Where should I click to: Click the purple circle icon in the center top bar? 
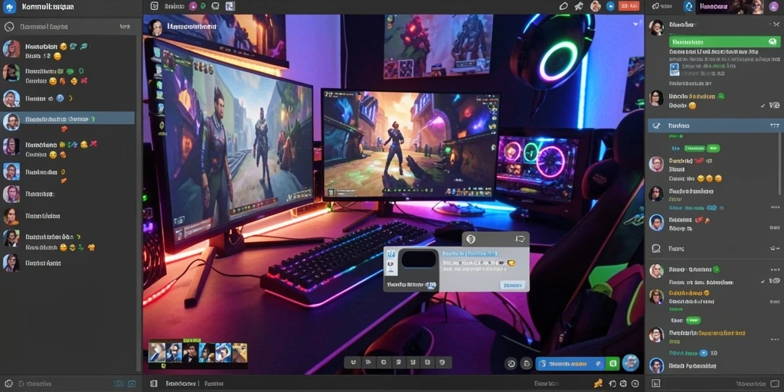click(x=193, y=6)
